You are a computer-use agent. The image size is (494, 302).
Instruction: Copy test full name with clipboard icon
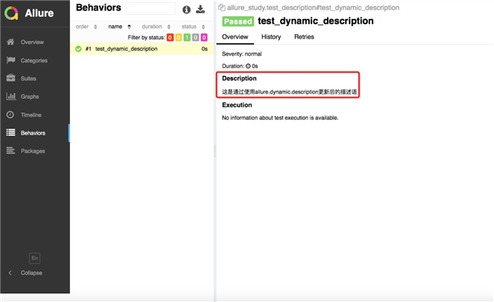221,8
